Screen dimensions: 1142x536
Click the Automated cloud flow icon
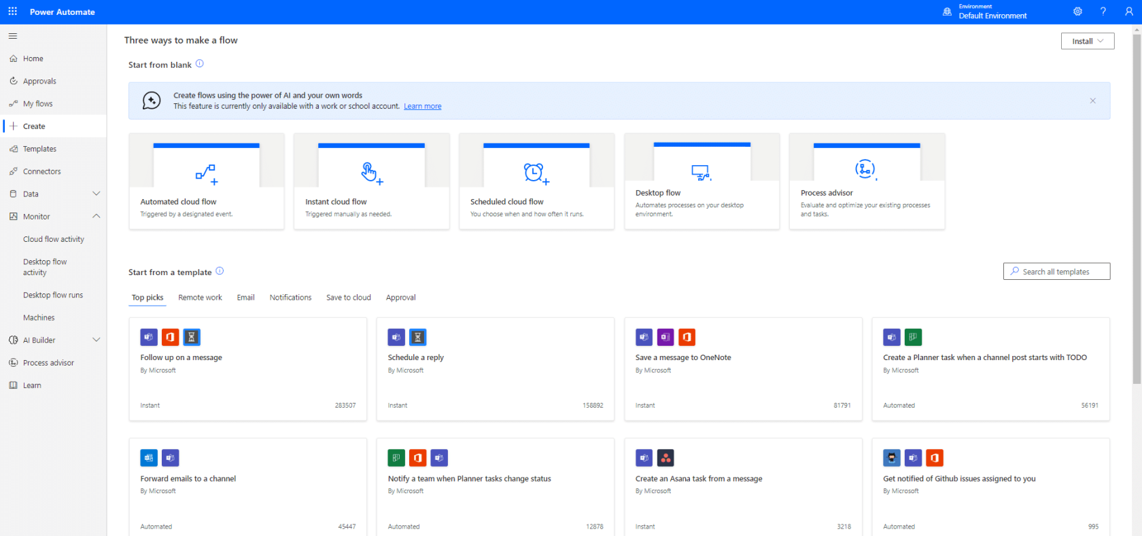[206, 174]
